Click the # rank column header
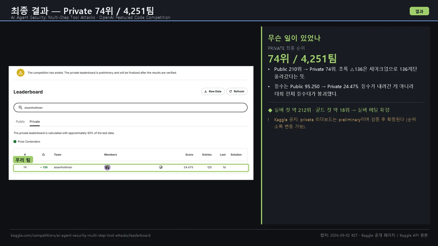438x246 pixels. tap(25, 155)
